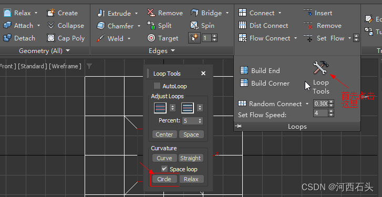This screenshot has height=197, width=382.
Task: Click the Circle button
Action: tap(164, 179)
